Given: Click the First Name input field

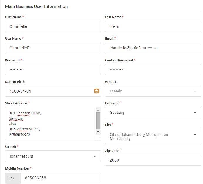Looking at the screenshot, I should pyautogui.click(x=53, y=26).
